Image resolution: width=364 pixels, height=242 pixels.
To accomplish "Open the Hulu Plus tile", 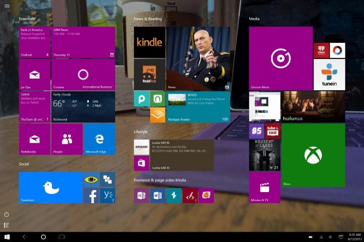I will [313, 107].
